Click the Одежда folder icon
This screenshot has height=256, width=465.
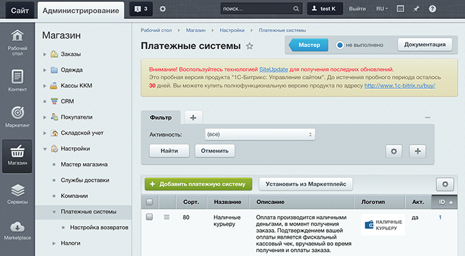click(x=54, y=70)
